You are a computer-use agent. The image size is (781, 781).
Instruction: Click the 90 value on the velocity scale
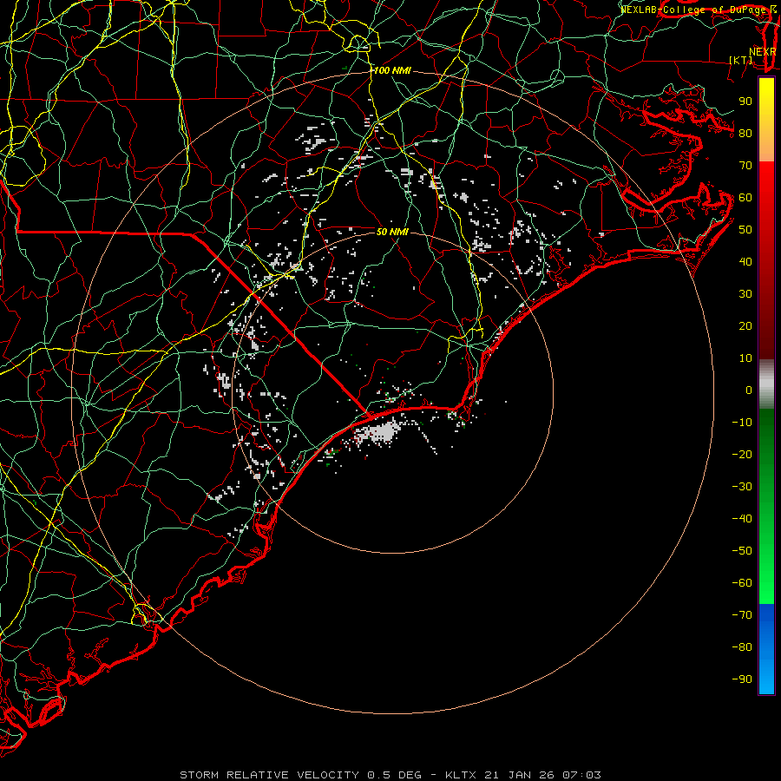click(745, 102)
